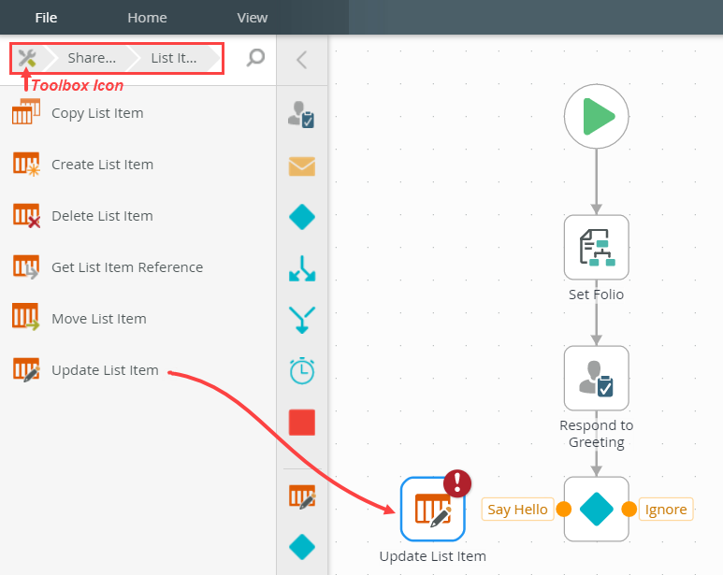Select the User Task icon in favorites bar

301,115
